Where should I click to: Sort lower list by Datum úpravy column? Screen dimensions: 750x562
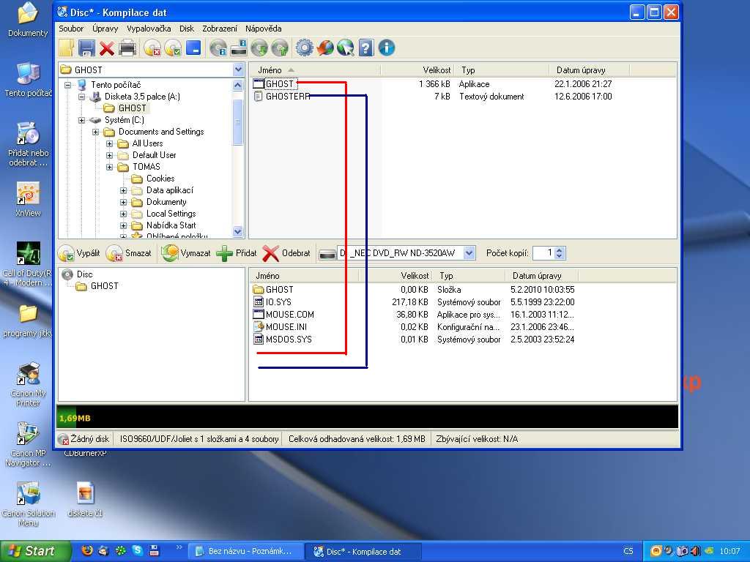541,276
